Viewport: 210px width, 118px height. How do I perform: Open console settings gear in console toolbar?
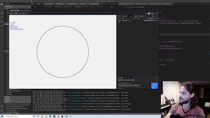[157, 18]
